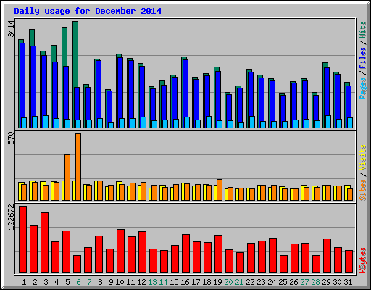Click day label 17 on the x-axis
Viewport: 371px width, 290px height.
(x=196, y=282)
